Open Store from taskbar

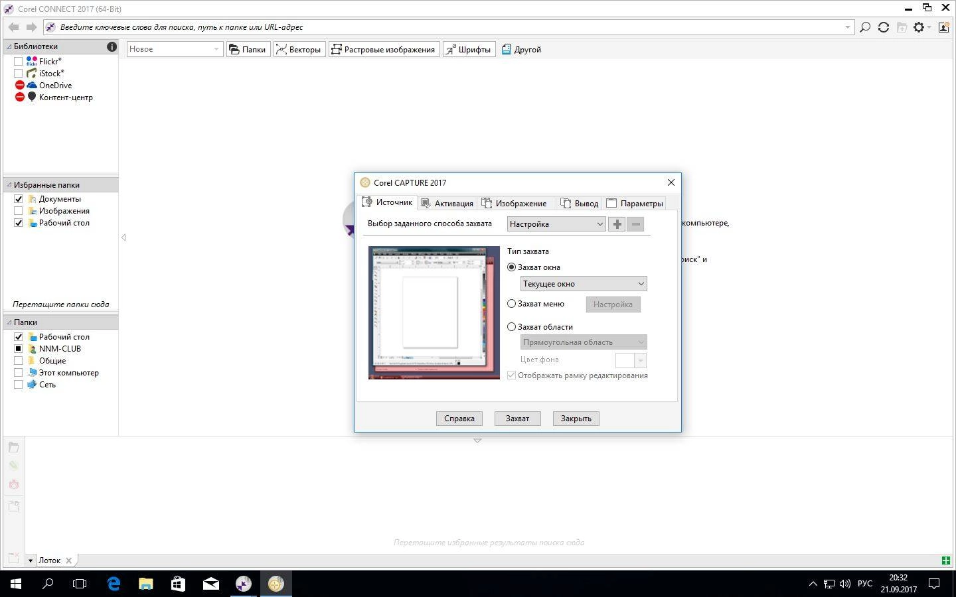pos(178,584)
